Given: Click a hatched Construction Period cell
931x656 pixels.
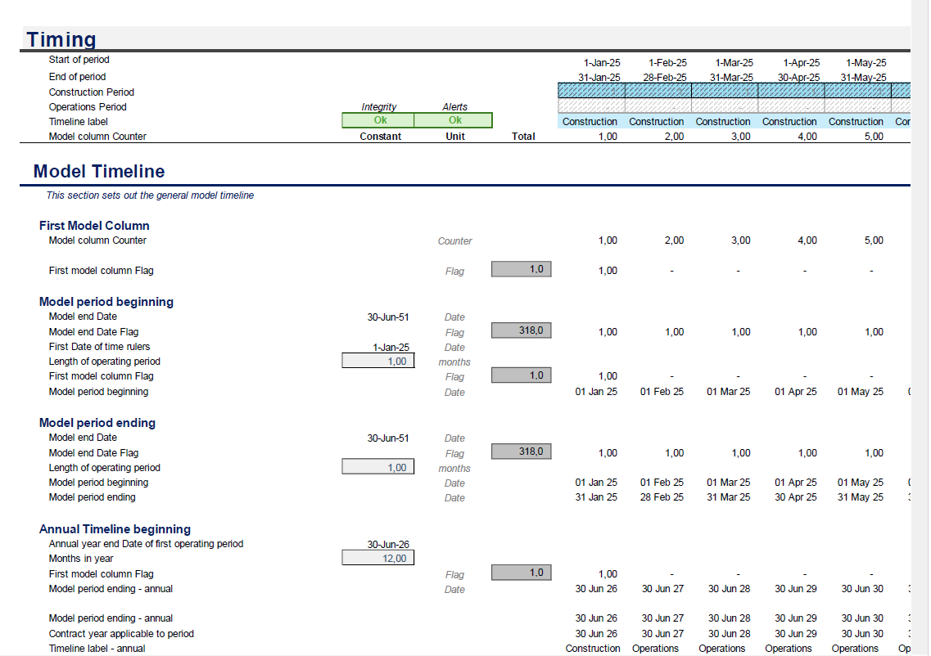Looking at the screenshot, I should pos(590,90).
